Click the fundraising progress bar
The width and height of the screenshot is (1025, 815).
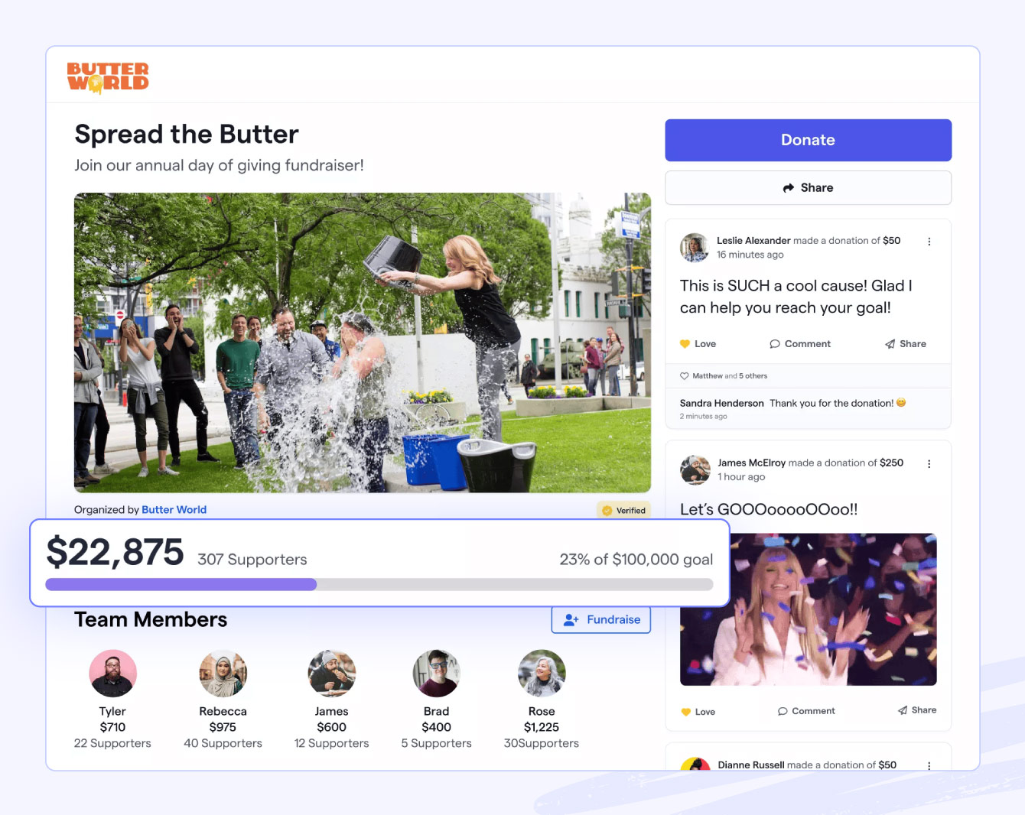(379, 585)
